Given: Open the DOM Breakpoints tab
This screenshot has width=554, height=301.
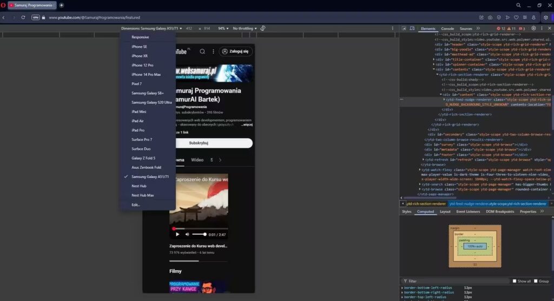Looking at the screenshot, I should (500, 212).
